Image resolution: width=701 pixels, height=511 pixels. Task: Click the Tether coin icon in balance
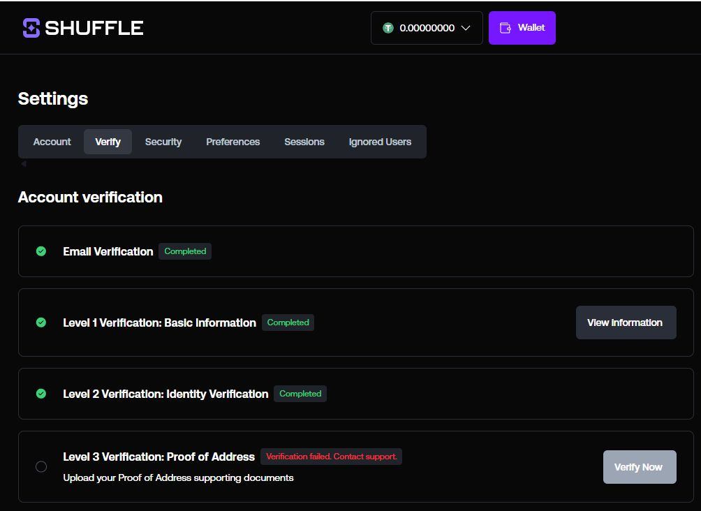pos(388,28)
